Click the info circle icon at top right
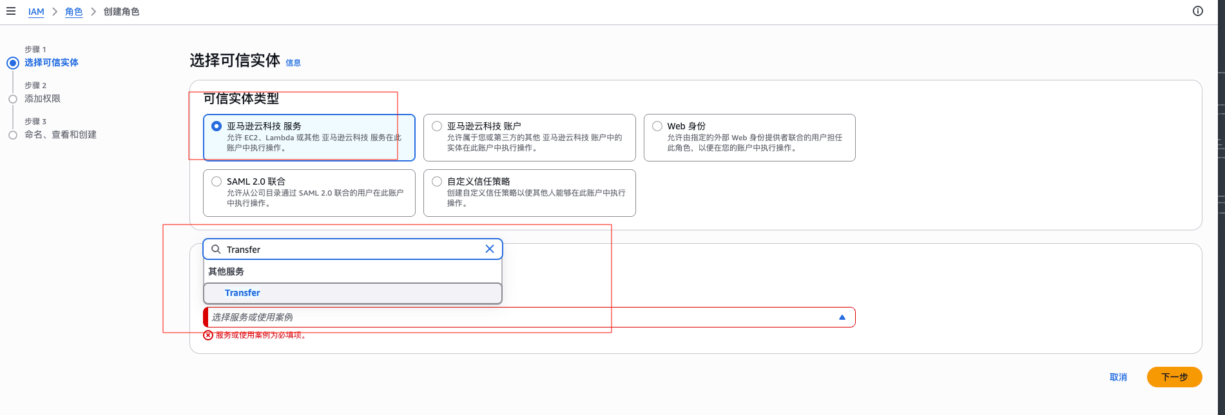The height and width of the screenshot is (415, 1225). click(1198, 11)
